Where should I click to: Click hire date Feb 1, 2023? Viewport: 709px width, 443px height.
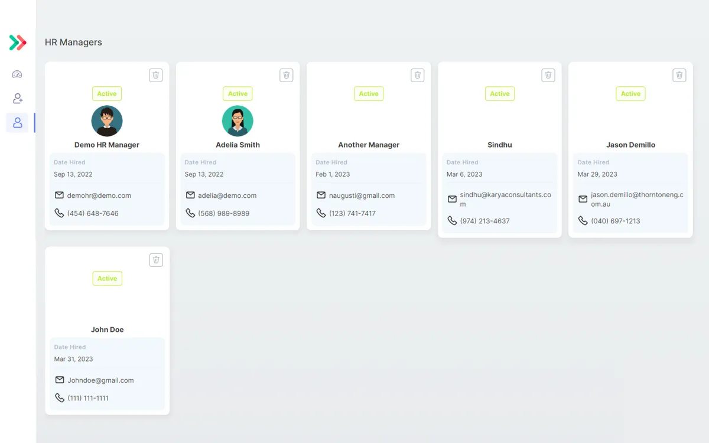[x=333, y=174]
